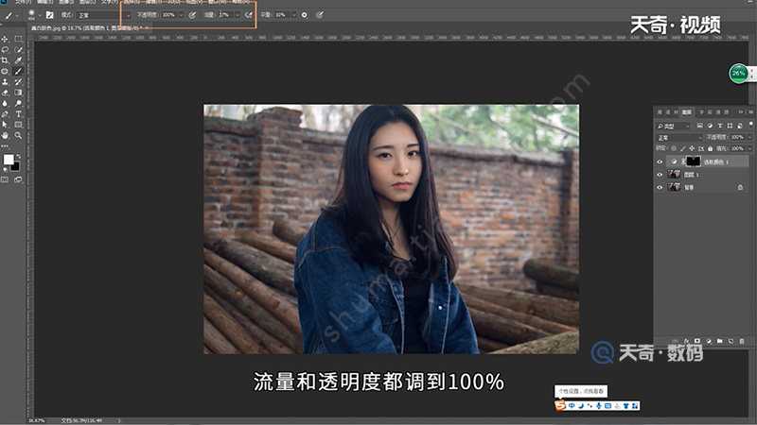This screenshot has width=757, height=425.
Task: Open the layer filter type dropdown
Action: pos(674,126)
